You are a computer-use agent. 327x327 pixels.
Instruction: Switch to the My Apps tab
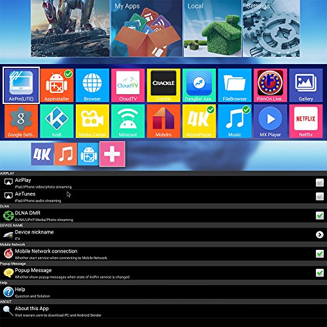click(x=146, y=28)
